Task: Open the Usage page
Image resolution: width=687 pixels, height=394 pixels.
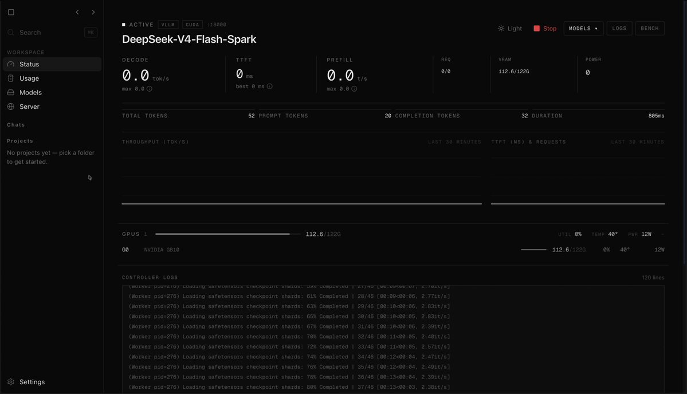Action: coord(52,78)
